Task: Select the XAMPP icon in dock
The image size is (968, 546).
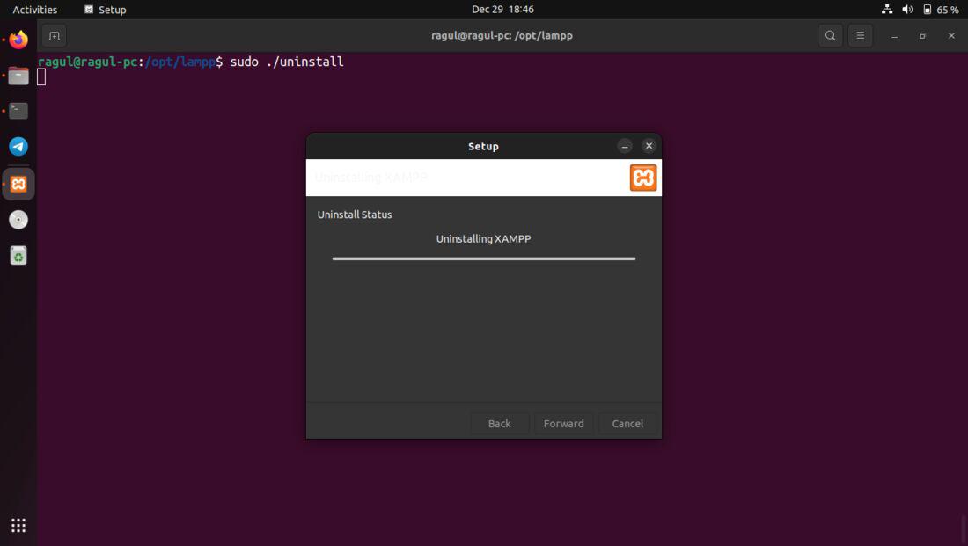Action: 18,184
